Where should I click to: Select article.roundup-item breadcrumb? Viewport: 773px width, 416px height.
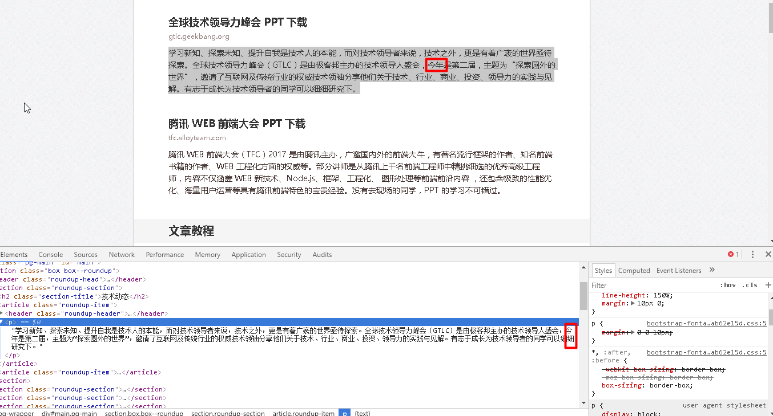303,413
